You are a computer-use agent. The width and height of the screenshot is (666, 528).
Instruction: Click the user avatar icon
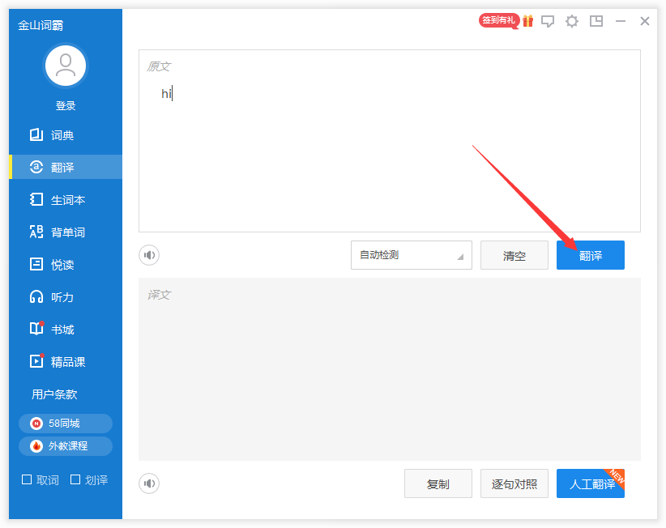[x=66, y=66]
